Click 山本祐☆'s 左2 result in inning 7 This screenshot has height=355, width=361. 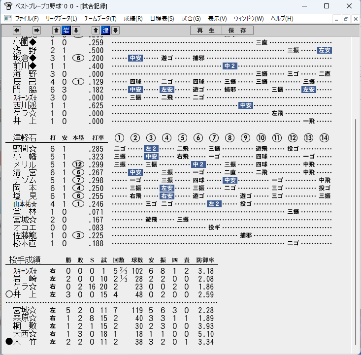214,204
